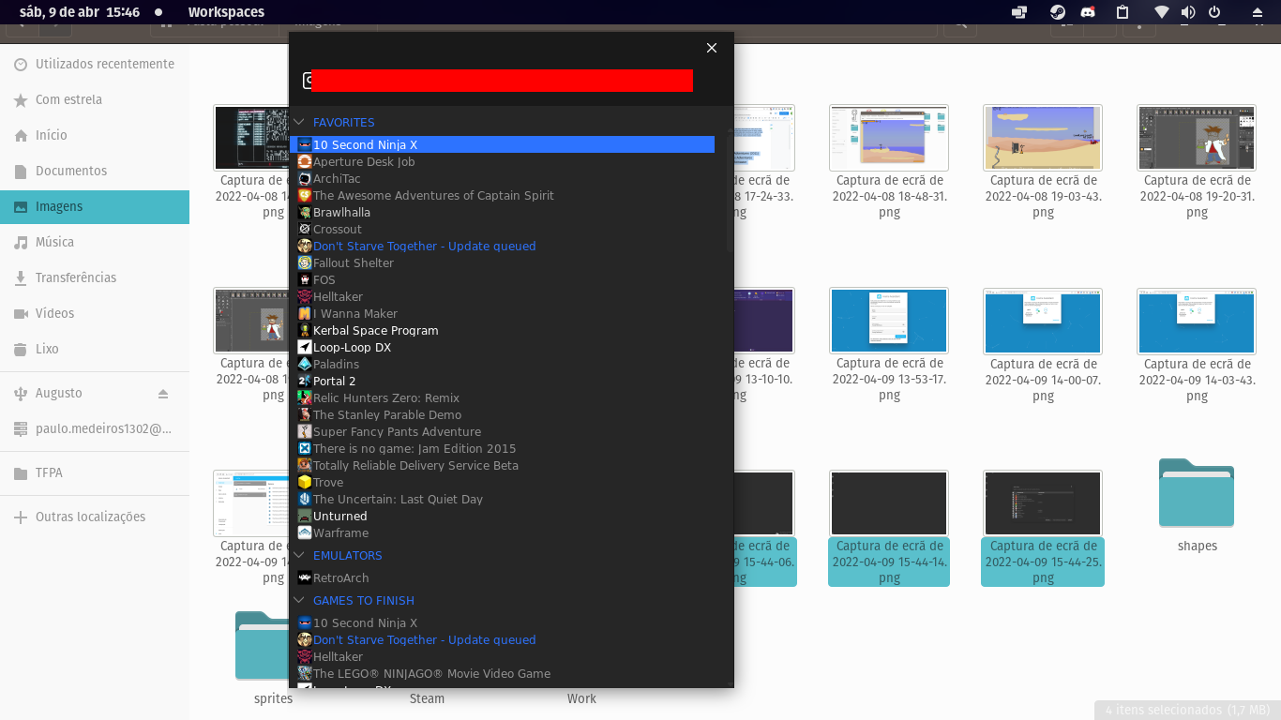
Task: Click the Paladins game icon
Action: point(305,364)
